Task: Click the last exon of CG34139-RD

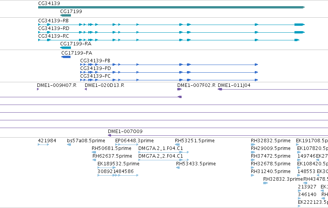Action: coord(299,32)
